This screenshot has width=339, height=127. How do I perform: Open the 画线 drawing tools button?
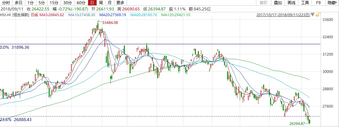pyautogui.click(x=291, y=3)
